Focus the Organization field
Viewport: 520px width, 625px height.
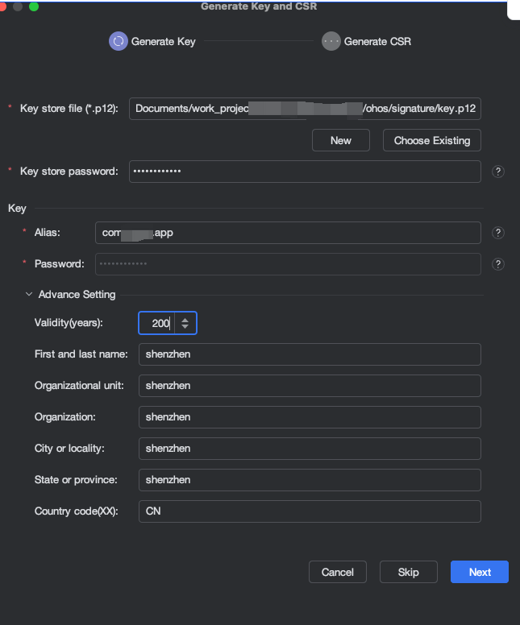(x=310, y=417)
